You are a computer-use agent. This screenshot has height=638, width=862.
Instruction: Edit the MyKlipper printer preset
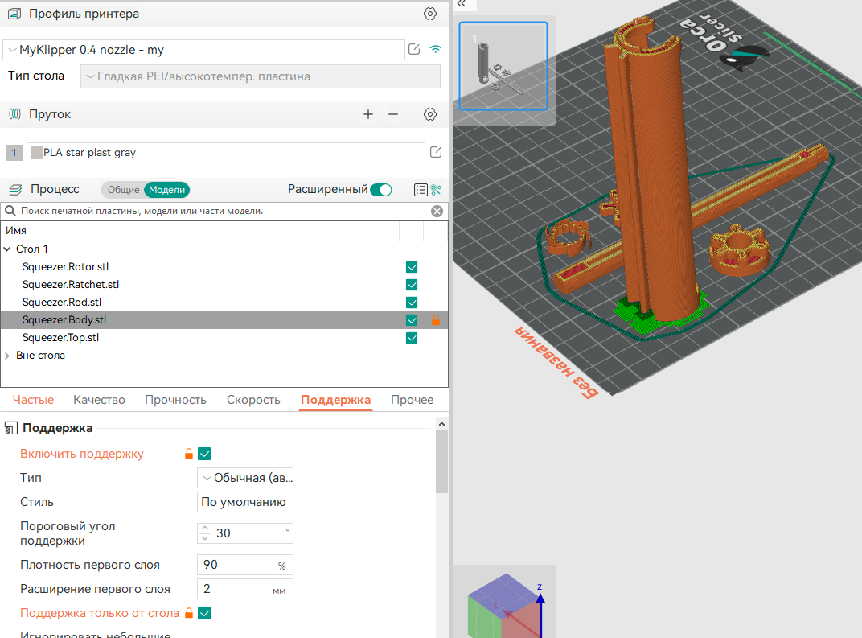point(414,50)
